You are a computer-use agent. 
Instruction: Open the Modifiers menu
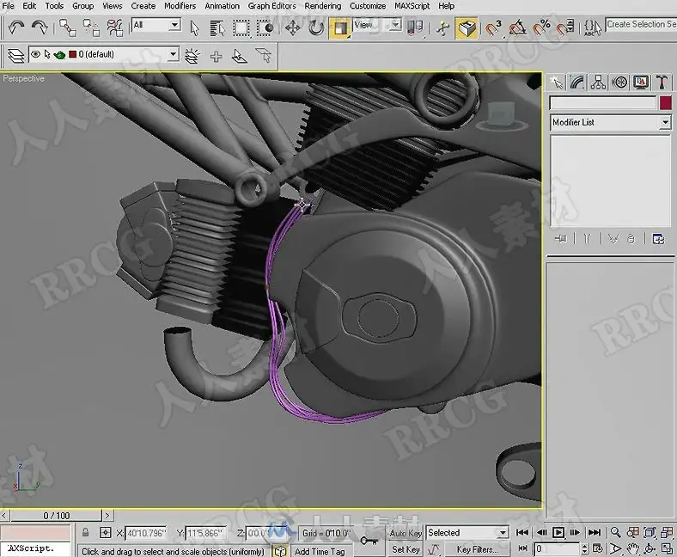tap(180, 6)
